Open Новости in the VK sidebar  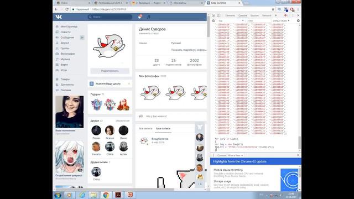point(65,32)
